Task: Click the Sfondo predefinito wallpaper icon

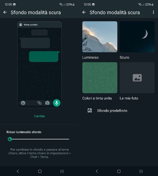Action: (x=90, y=111)
